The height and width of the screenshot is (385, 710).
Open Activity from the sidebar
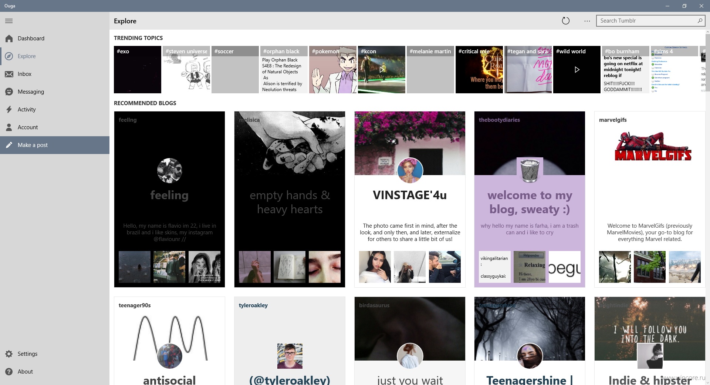tap(55, 110)
